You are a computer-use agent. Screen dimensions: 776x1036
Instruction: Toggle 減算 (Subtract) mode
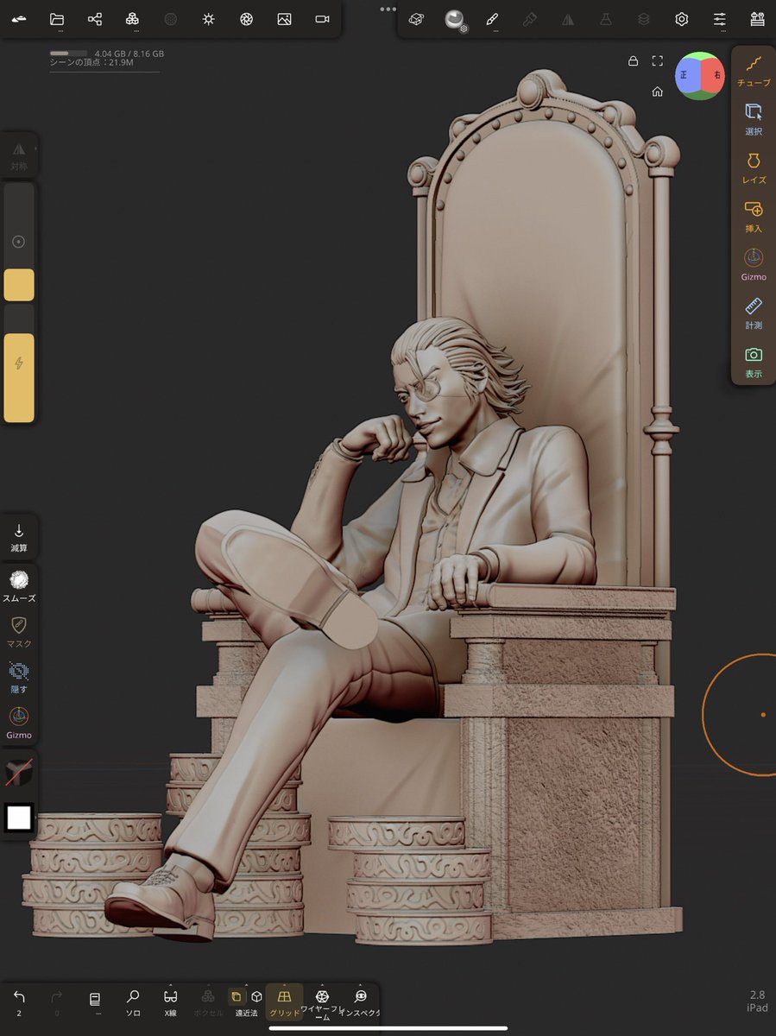[19, 538]
